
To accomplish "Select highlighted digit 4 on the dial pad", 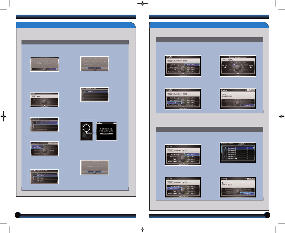I will 235,65.
